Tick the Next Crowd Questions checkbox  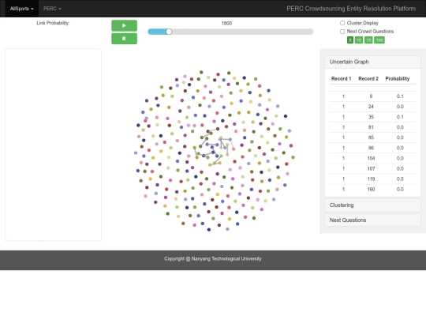(x=342, y=32)
